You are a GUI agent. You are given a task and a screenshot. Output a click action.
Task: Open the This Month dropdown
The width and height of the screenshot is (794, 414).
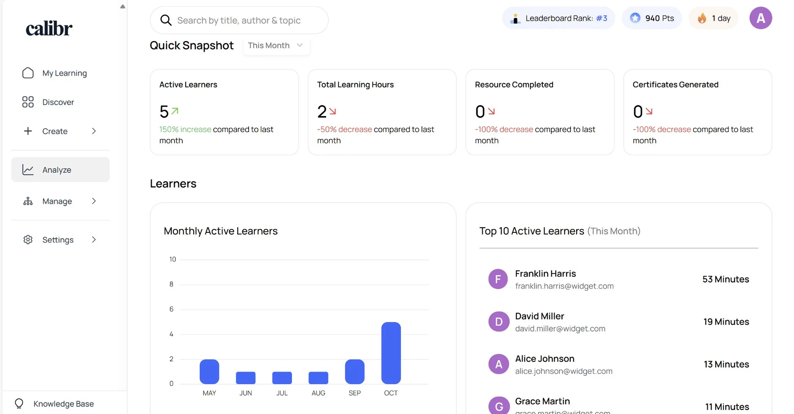(275, 45)
